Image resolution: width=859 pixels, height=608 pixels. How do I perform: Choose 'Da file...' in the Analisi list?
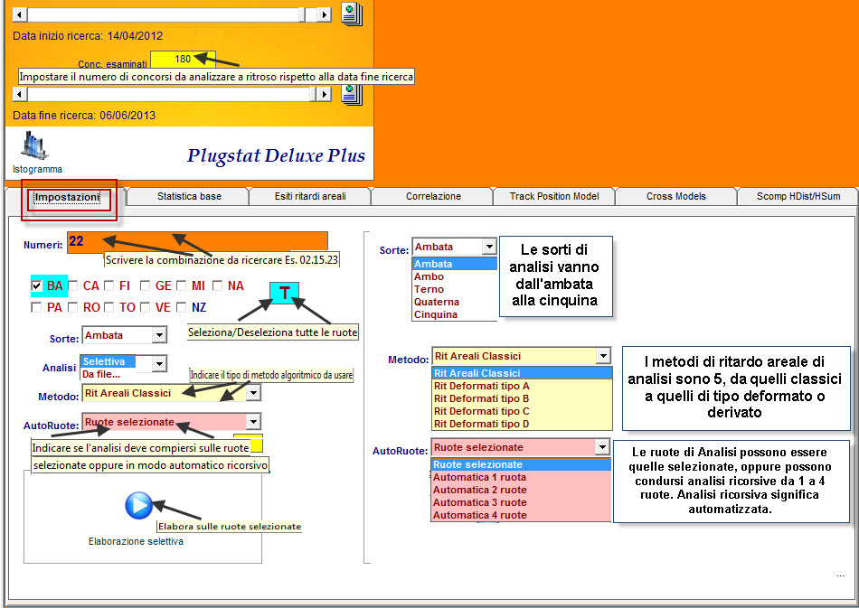click(101, 374)
